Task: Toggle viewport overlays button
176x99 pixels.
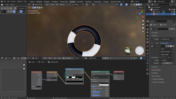Action: pos(127,5)
